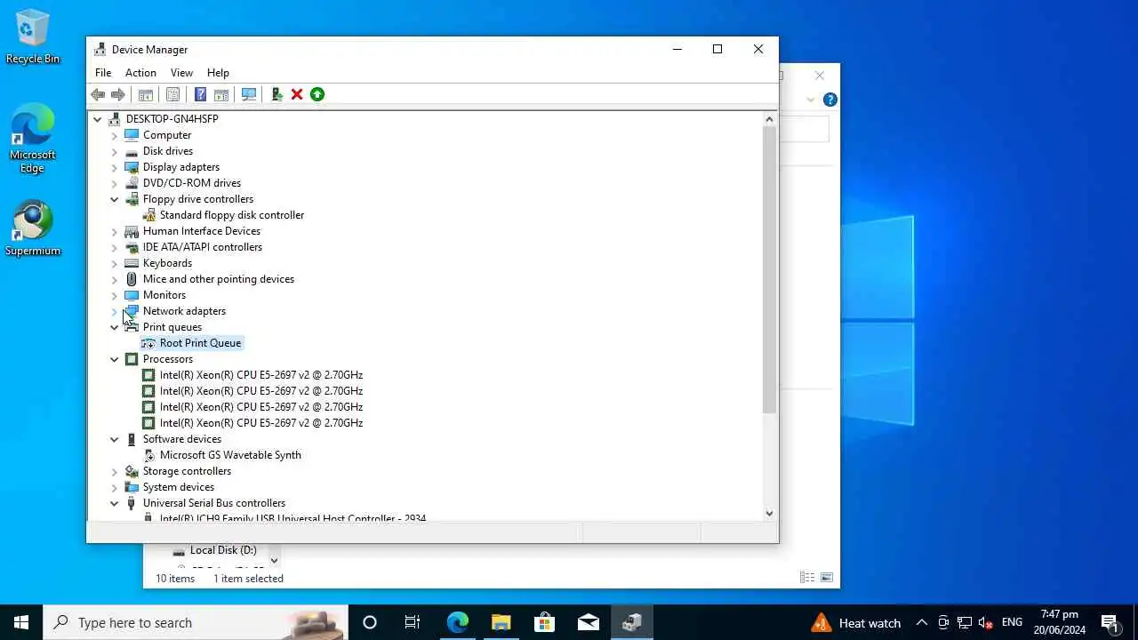Open the Help menu
Screen dimensions: 1138x640
pyautogui.click(x=218, y=73)
